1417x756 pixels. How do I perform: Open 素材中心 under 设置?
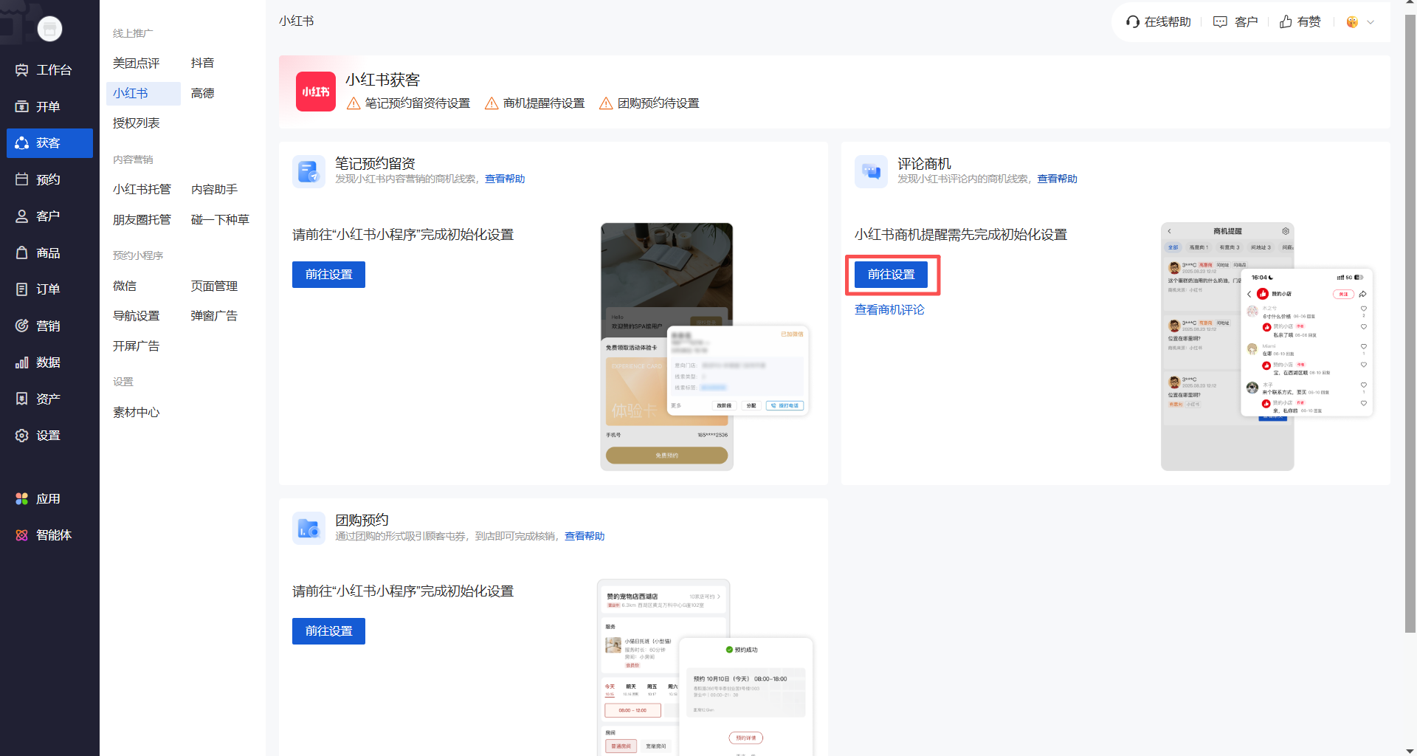point(136,412)
